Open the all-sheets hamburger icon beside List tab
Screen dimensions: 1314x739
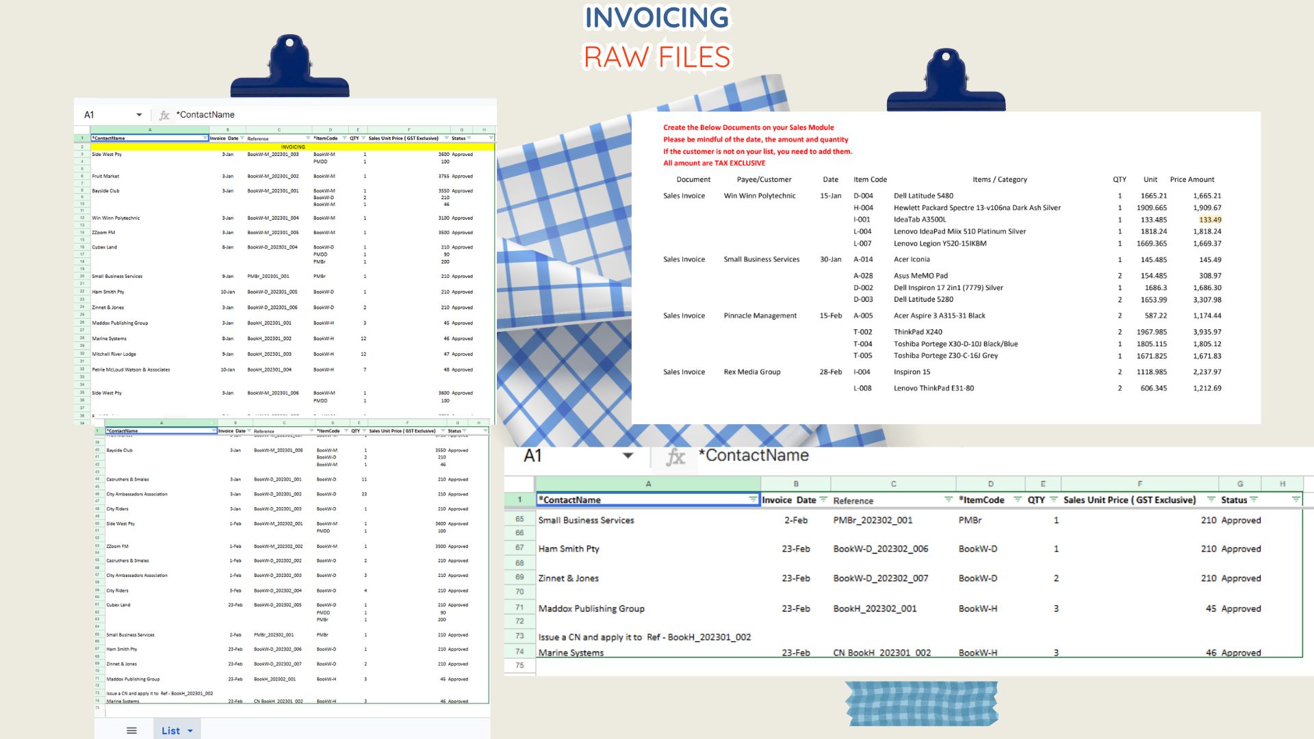[x=131, y=731]
